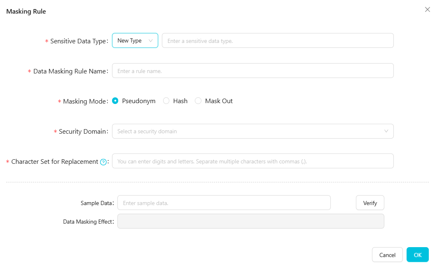The image size is (435, 269).
Task: Click the Cancel button
Action: tap(387, 255)
